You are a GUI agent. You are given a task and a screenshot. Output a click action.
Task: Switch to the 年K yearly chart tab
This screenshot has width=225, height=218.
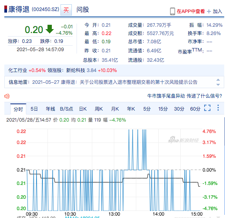[x=131, y=109]
